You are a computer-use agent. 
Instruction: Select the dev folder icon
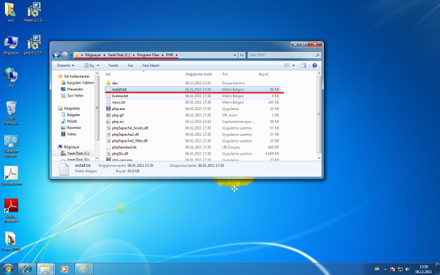point(108,82)
